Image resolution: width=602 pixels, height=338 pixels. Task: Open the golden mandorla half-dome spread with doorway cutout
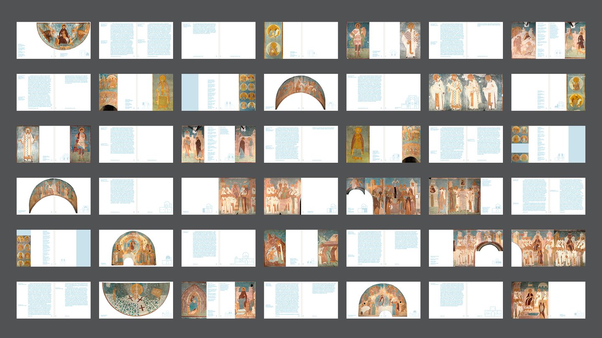tap(136, 248)
